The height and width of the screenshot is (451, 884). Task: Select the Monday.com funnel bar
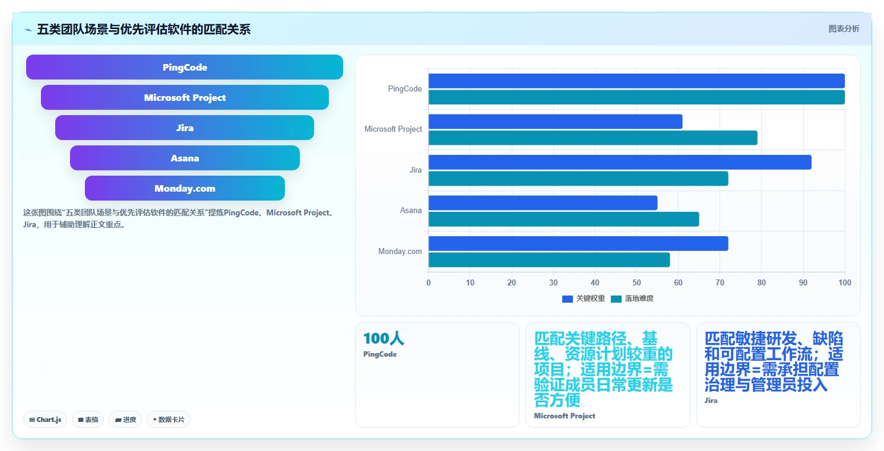click(x=185, y=188)
